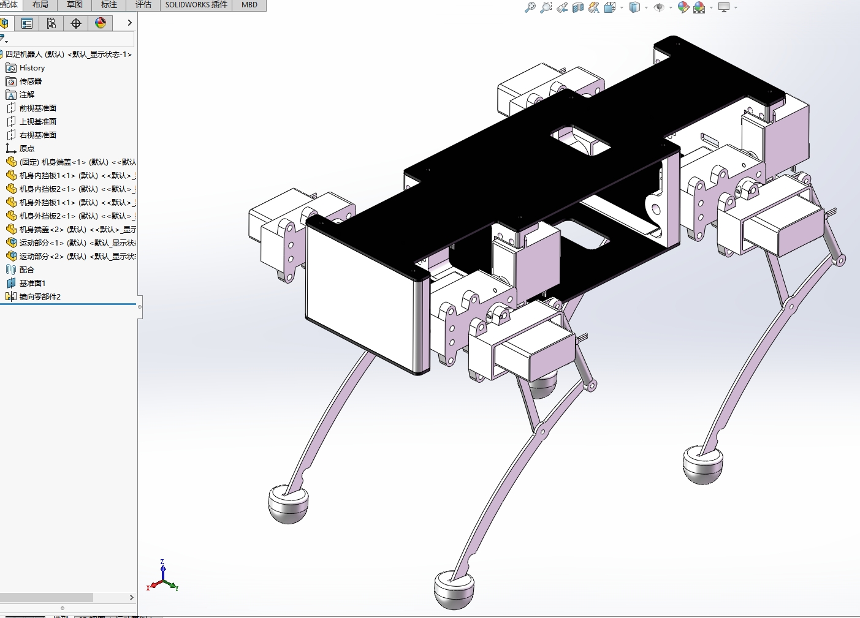Image resolution: width=860 pixels, height=618 pixels.
Task: Open the View Orientation dropdown arrow
Action: coord(622,8)
